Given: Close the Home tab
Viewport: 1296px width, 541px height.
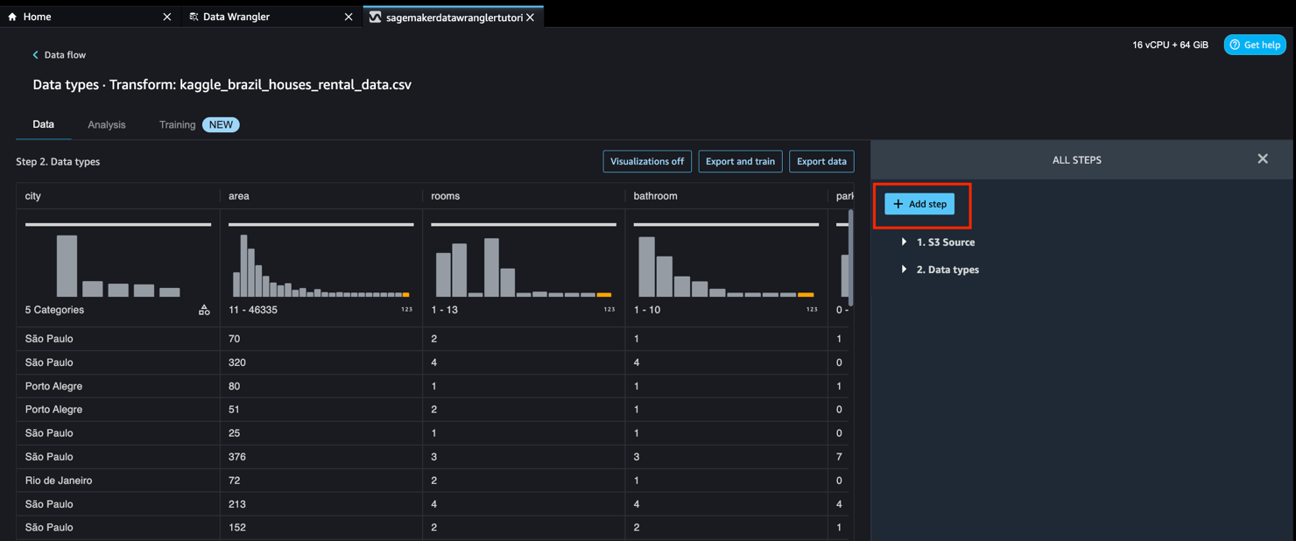Looking at the screenshot, I should (x=167, y=17).
